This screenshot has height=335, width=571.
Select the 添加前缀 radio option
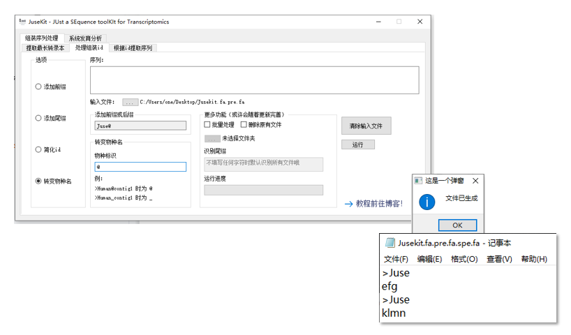[38, 87]
